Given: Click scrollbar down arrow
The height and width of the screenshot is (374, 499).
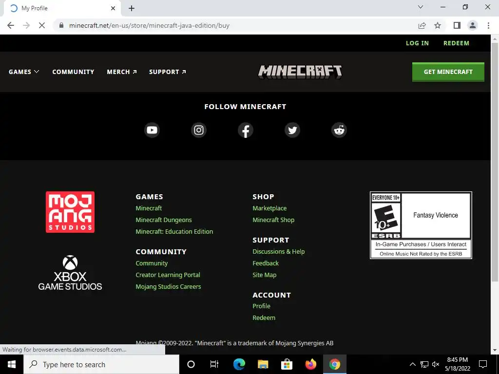Looking at the screenshot, I should 495,350.
